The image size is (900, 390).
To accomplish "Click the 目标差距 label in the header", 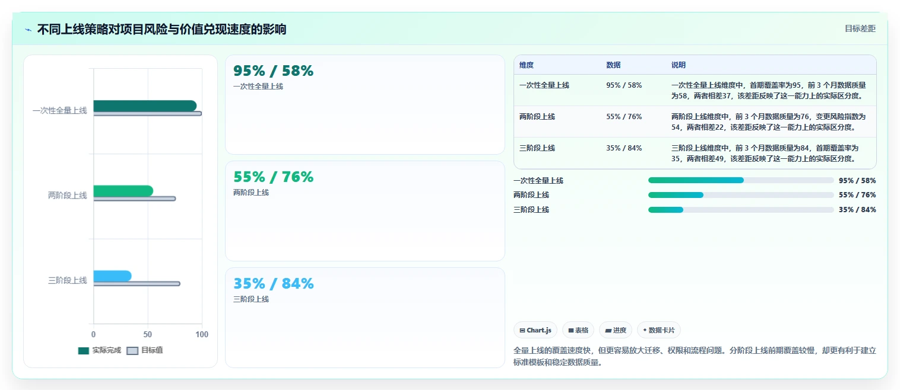I will tap(860, 28).
